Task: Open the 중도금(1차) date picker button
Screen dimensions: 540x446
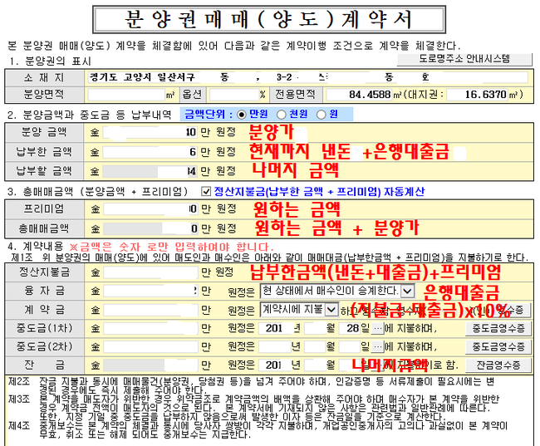Action: 378,328
